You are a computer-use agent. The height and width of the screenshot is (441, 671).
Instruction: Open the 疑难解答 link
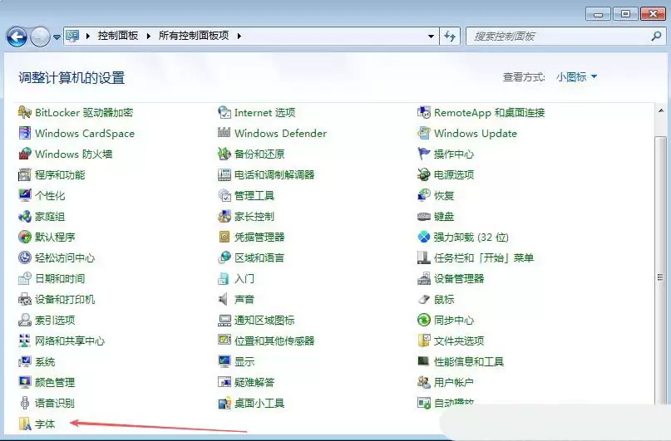point(254,382)
